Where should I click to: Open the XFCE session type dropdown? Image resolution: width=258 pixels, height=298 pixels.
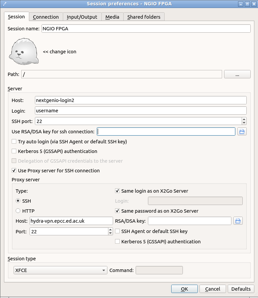[61, 270]
